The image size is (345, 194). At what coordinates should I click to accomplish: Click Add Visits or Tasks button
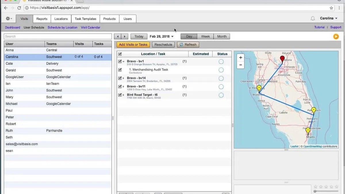133,45
